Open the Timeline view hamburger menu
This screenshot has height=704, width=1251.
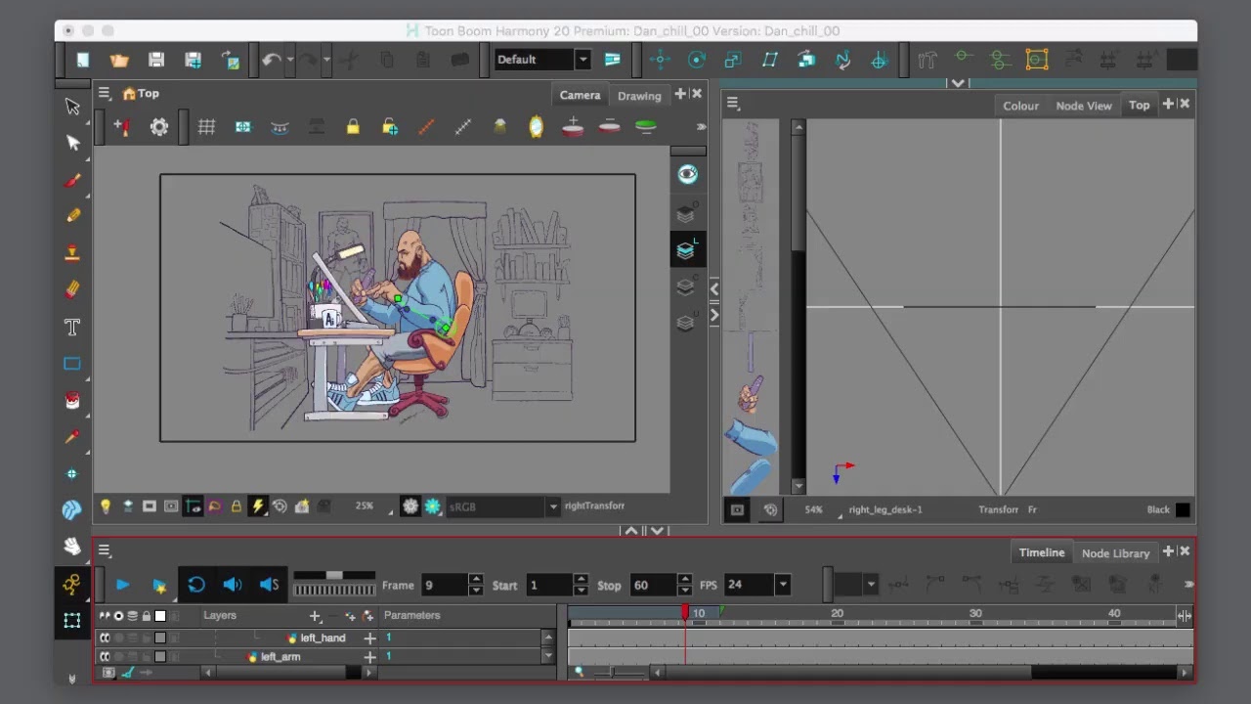coord(104,550)
